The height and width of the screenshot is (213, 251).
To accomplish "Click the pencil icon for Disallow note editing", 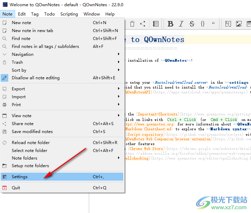I will [x=4, y=78].
